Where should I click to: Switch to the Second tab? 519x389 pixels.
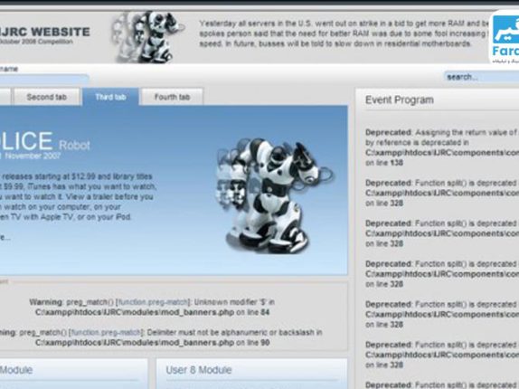(x=47, y=97)
